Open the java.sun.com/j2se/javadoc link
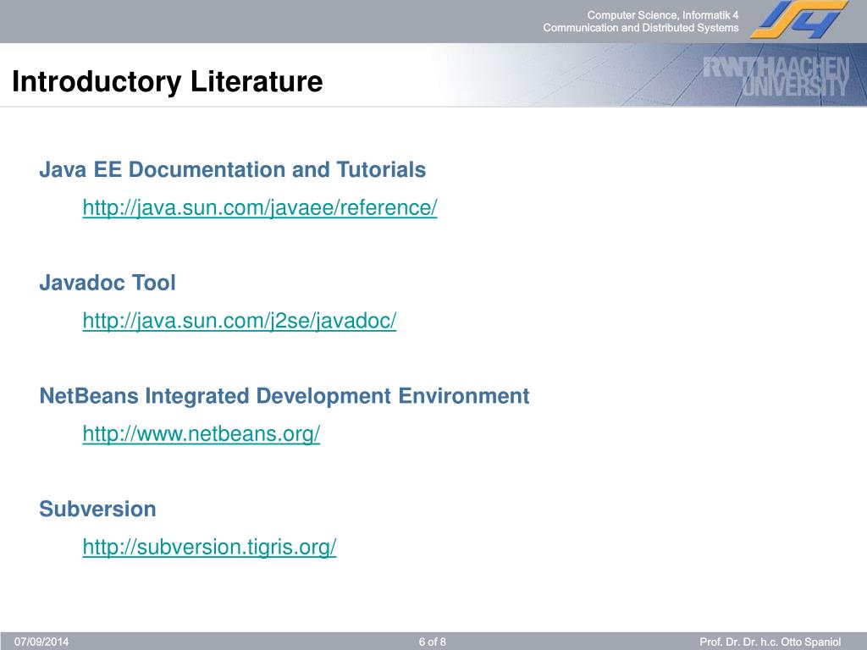867x650 pixels. tap(240, 321)
